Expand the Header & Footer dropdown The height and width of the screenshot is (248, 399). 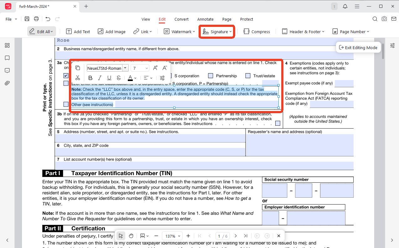[323, 32]
